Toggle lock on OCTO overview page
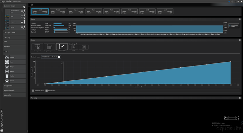Viewport: 243px width, 133px height. tap(24, 26)
